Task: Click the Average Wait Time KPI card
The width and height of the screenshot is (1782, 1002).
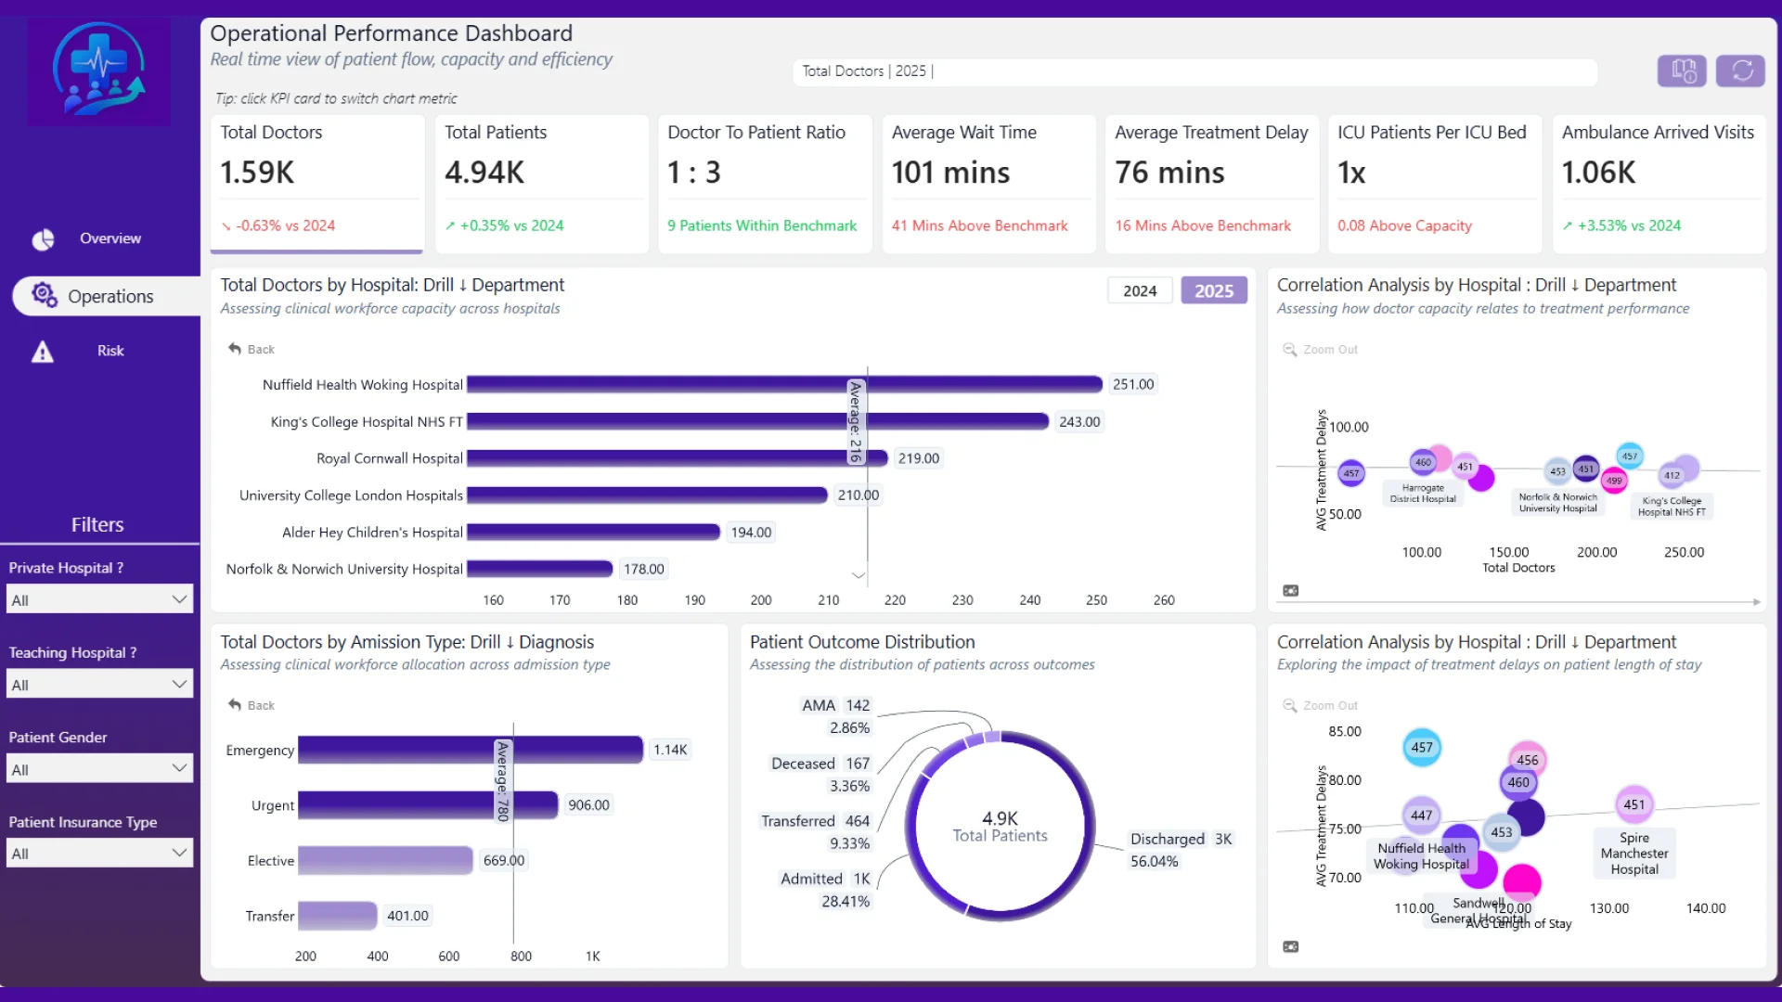Action: 988,183
